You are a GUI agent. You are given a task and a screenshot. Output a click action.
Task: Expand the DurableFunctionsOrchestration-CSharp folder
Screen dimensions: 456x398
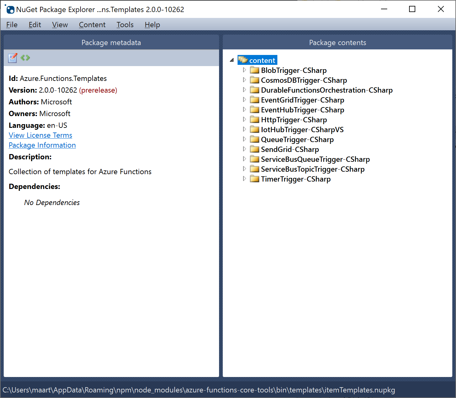(244, 90)
